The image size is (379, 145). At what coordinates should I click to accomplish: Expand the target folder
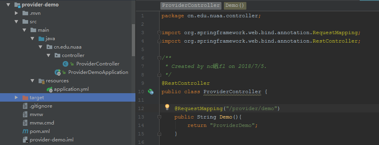point(16,97)
